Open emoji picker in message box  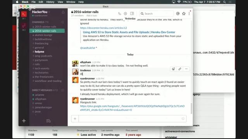[183, 119]
